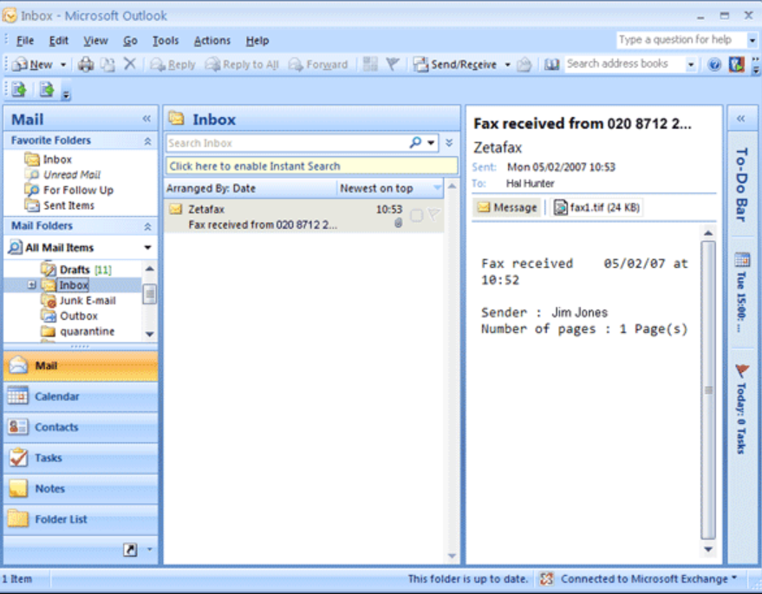This screenshot has height=594, width=762.
Task: Switch to the Contacts pane
Action: [81, 427]
